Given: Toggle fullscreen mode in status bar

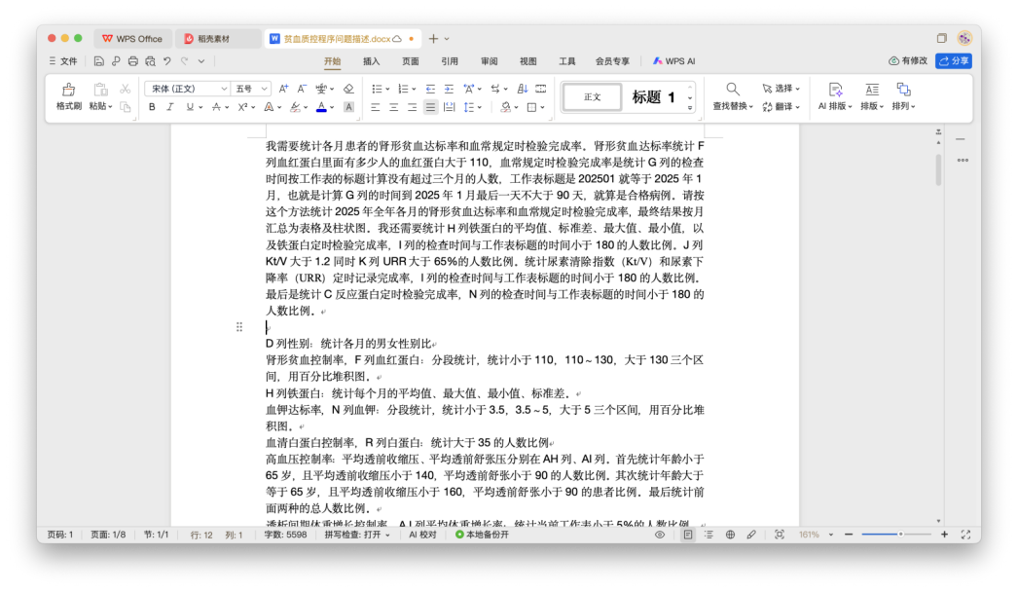Looking at the screenshot, I should tap(966, 535).
